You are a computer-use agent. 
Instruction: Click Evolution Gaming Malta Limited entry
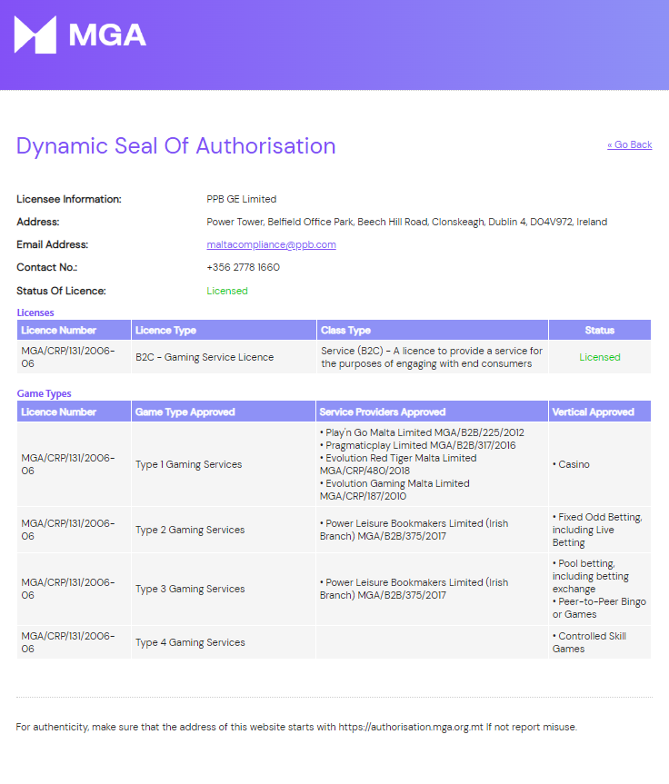(x=394, y=490)
